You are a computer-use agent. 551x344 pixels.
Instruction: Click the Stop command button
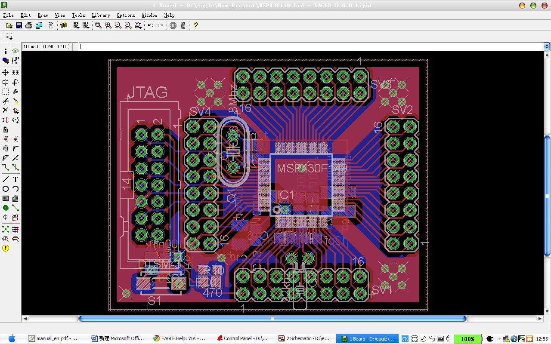click(x=173, y=25)
